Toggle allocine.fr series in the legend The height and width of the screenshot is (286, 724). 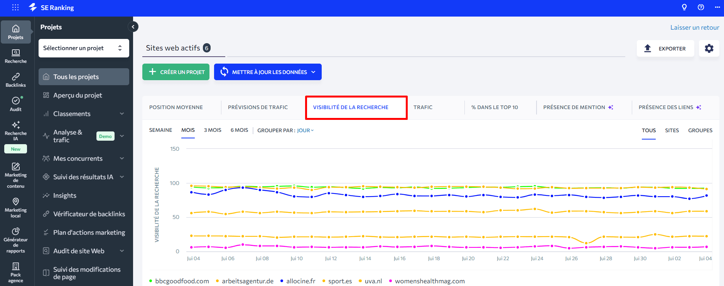(x=298, y=281)
